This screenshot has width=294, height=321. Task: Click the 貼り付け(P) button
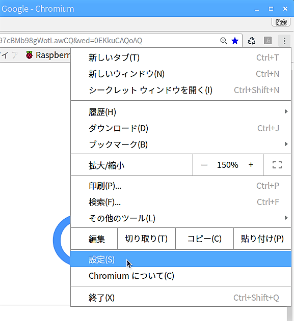[262, 239]
